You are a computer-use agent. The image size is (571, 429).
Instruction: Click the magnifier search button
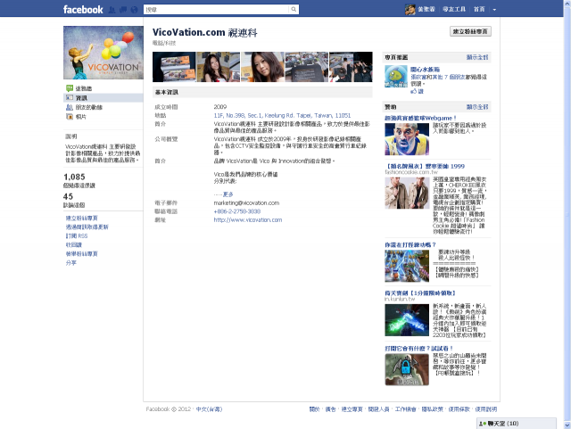pyautogui.click(x=294, y=10)
